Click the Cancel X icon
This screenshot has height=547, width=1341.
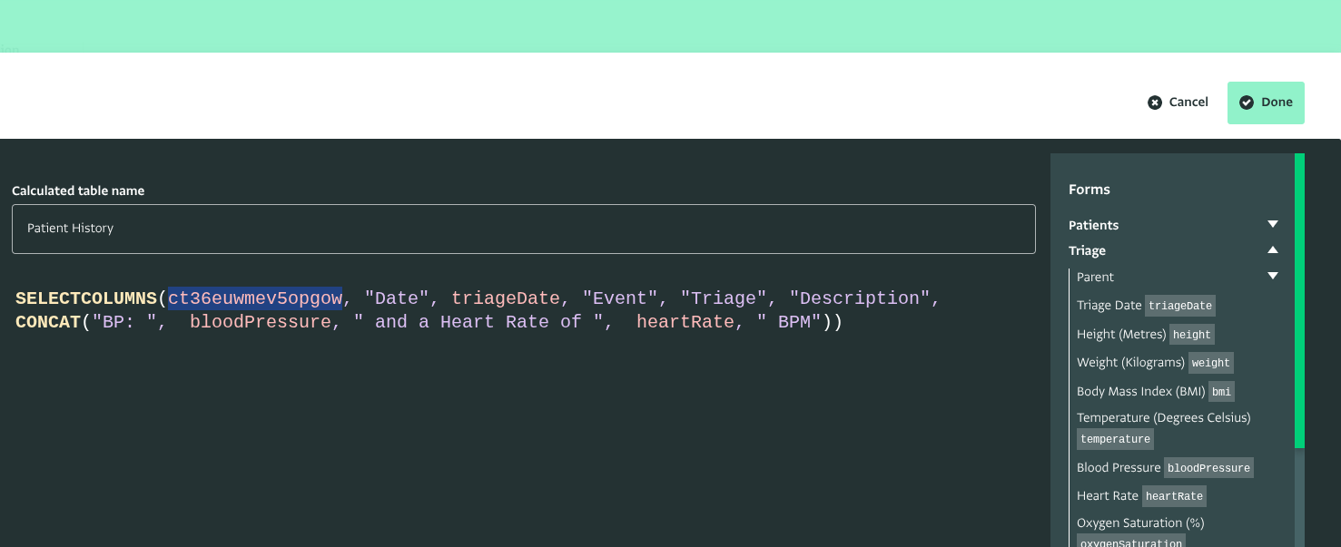pos(1155,103)
